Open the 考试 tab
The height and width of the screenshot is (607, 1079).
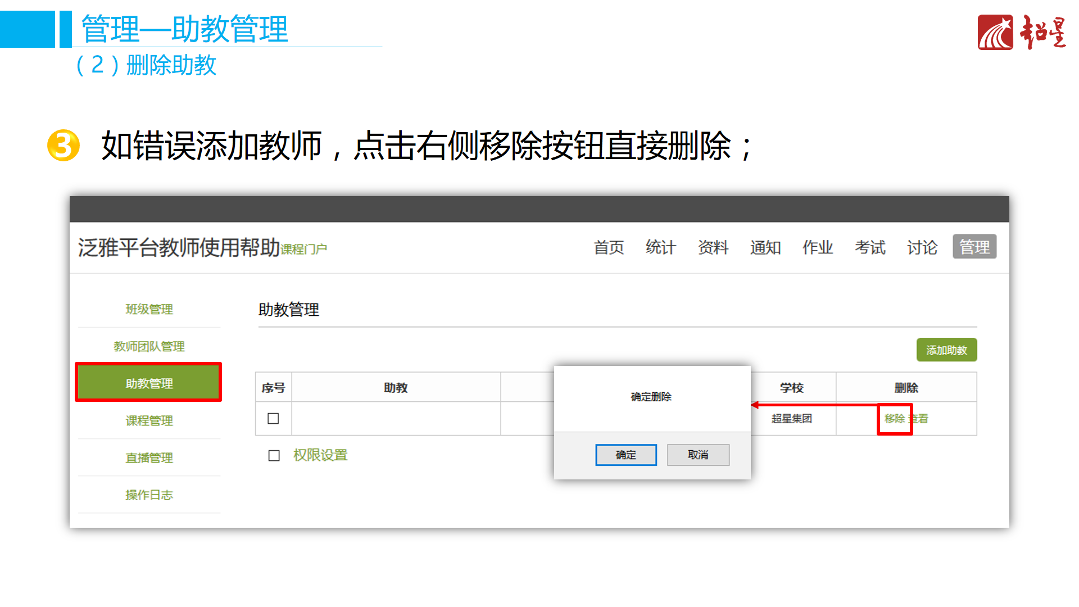pos(869,247)
